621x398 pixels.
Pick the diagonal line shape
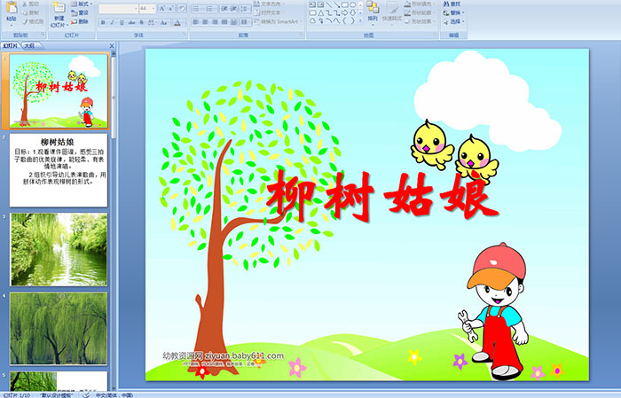[329, 4]
